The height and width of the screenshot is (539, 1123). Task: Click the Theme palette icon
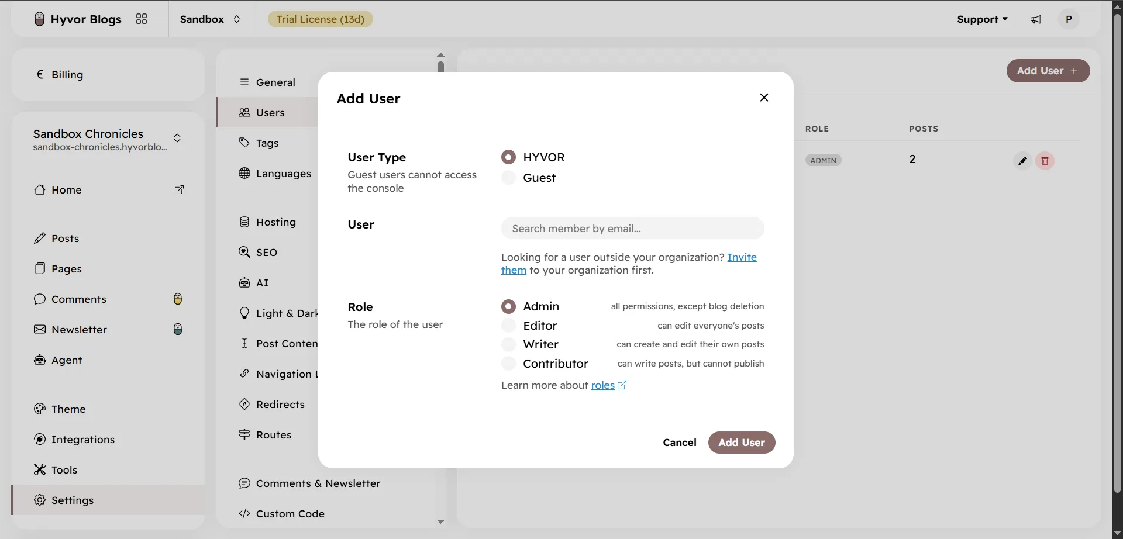[x=39, y=409]
